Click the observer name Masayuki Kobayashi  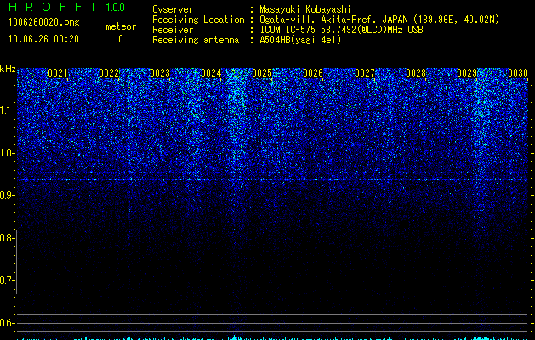(x=305, y=9)
